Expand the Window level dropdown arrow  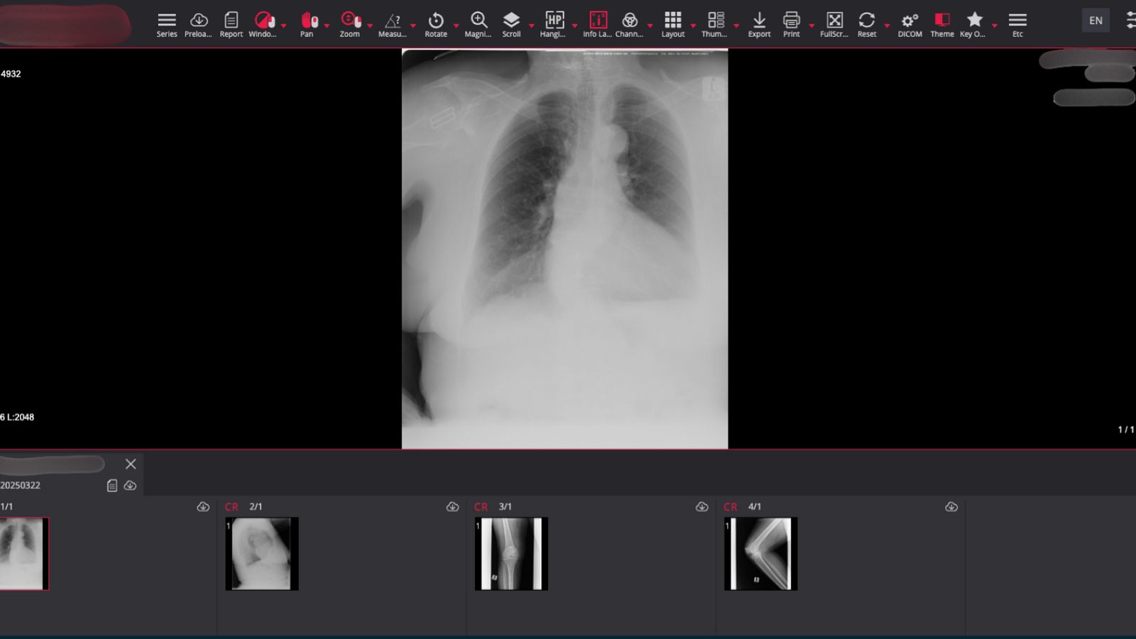[283, 26]
